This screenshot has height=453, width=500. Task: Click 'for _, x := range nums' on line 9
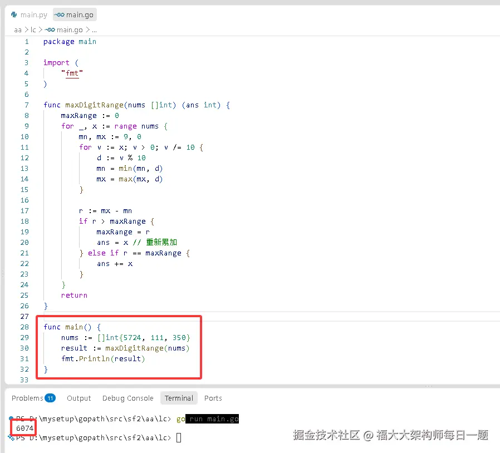click(110, 126)
